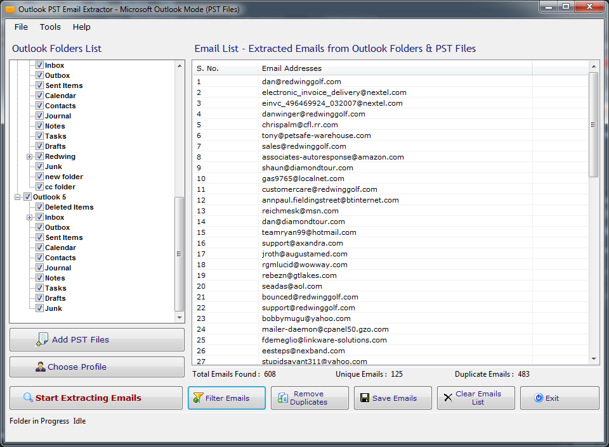
Task: Open the File menu
Action: [21, 27]
